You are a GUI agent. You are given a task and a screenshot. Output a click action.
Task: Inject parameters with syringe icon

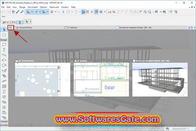click(x=22, y=12)
